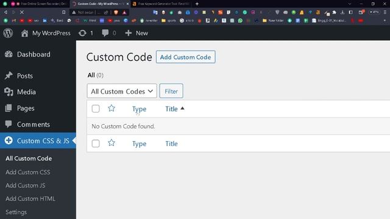Visit site via My WordPress home icon

24,33
